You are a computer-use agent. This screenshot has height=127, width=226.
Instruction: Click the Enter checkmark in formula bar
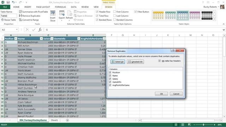tap(34, 30)
